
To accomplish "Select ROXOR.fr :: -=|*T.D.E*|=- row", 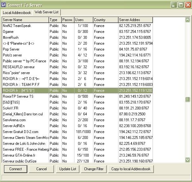I will coord(77,79).
